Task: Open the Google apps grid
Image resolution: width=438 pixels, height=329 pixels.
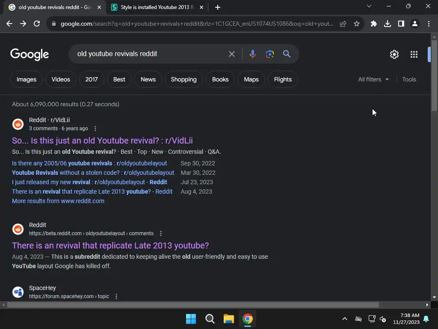Action: tap(414, 54)
